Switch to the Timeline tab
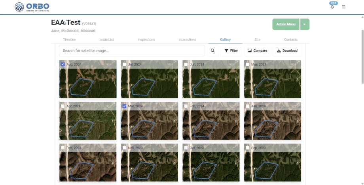The image size is (364, 185). (69, 39)
